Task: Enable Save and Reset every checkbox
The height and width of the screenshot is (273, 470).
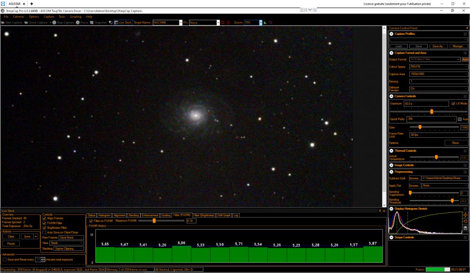Action: click(5, 259)
